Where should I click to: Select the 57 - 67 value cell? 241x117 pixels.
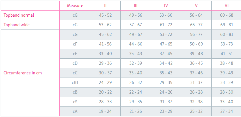click(136, 25)
